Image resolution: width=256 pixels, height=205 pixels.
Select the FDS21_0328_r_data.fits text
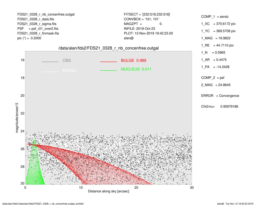click(x=36, y=19)
